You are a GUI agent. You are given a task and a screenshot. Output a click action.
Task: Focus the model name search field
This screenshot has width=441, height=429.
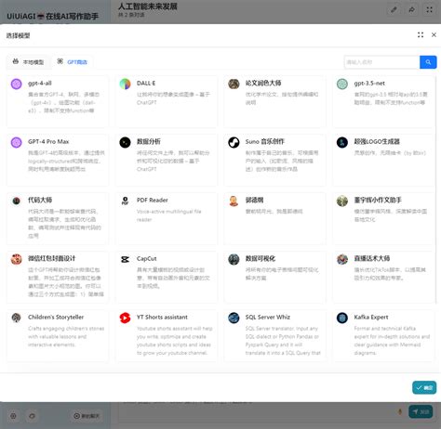point(381,62)
